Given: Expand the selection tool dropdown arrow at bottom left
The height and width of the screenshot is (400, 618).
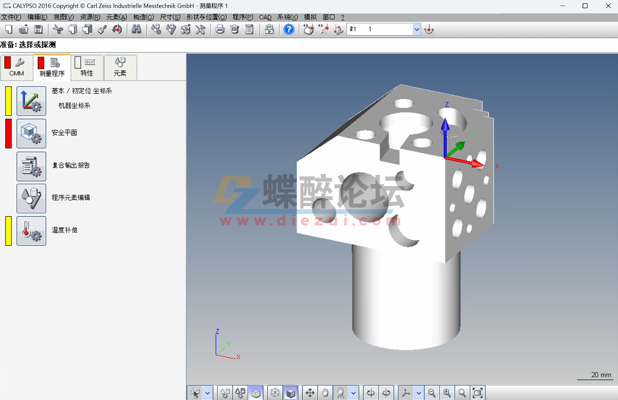Looking at the screenshot, I should click(x=208, y=393).
